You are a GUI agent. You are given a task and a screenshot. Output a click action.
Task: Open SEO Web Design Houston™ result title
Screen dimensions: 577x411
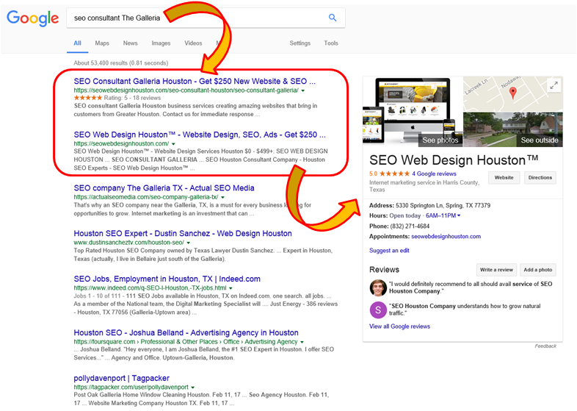tap(200, 135)
